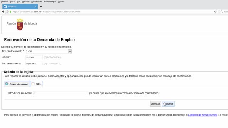Click the Aceptar button
Screen dimensions: 228x128
155,104
